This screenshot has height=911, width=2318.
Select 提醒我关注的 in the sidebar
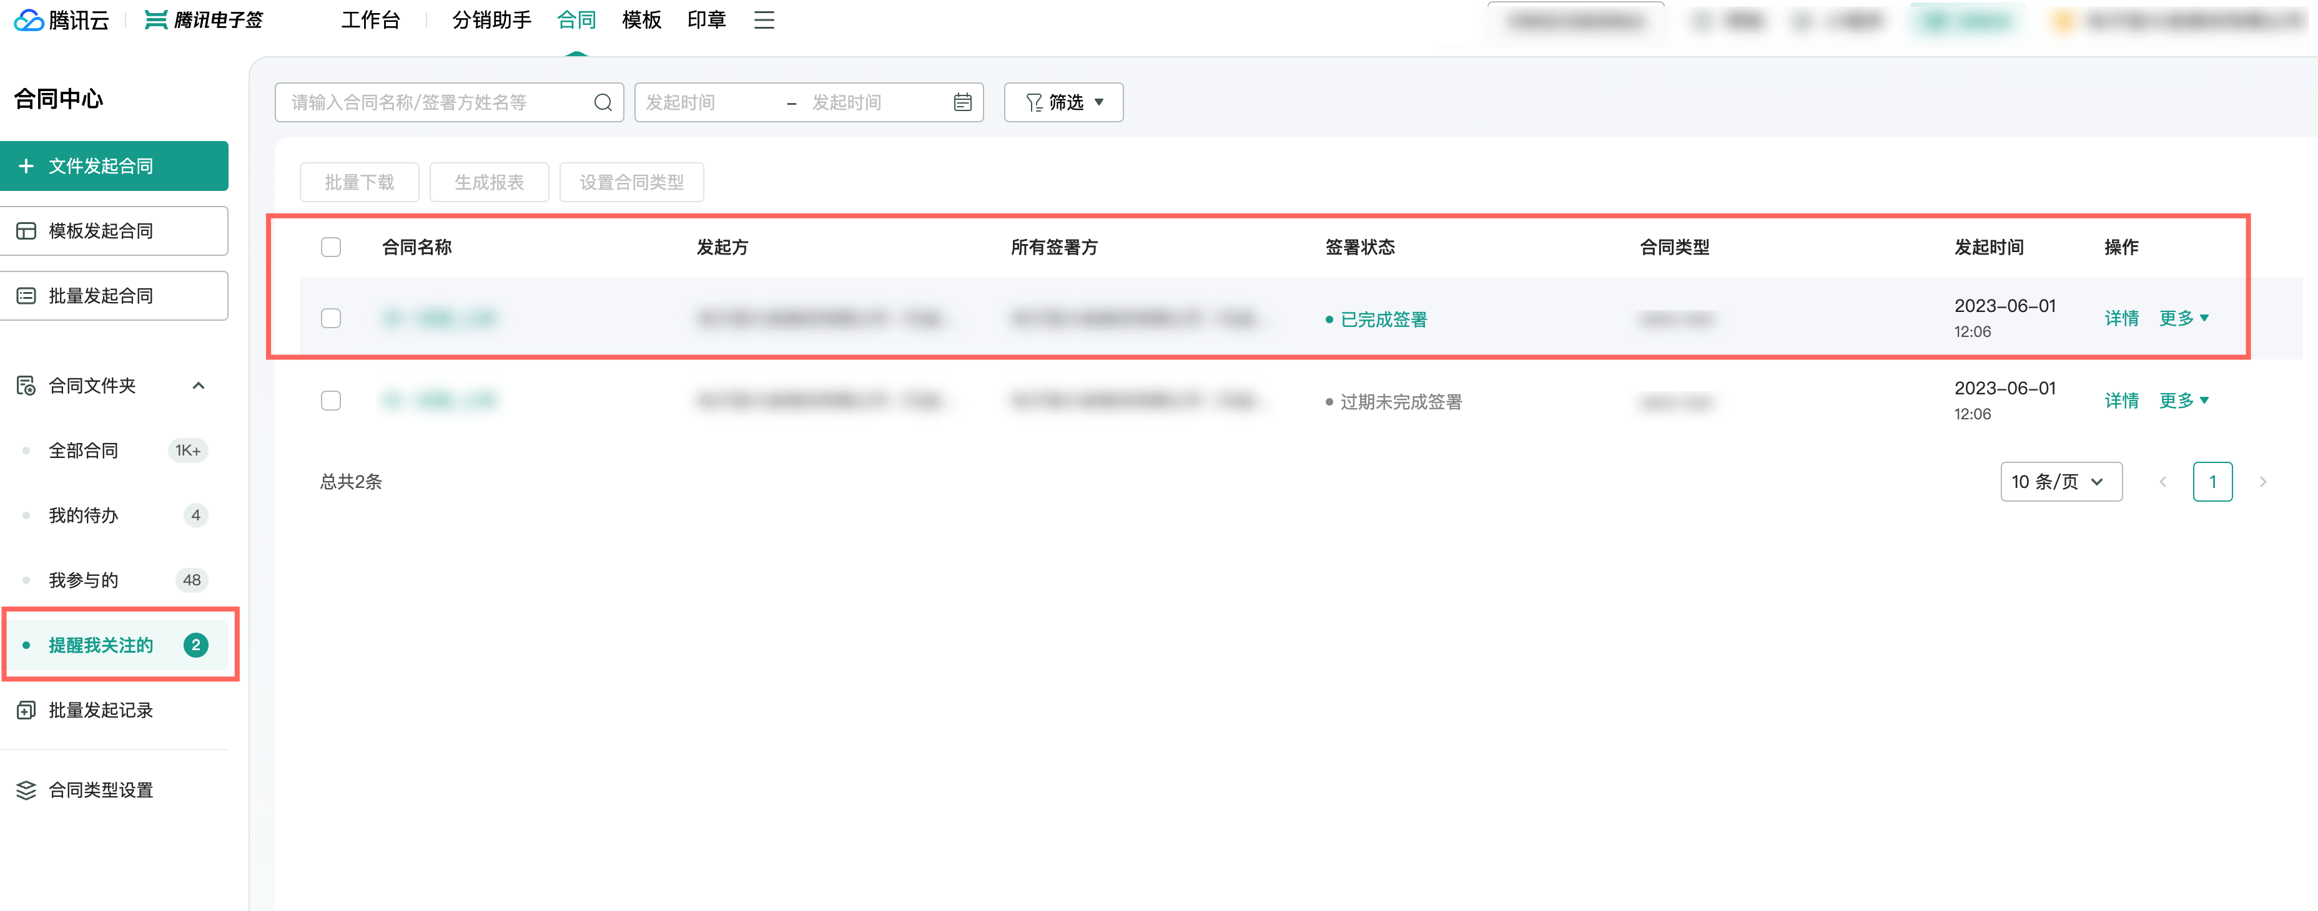pyautogui.click(x=115, y=645)
